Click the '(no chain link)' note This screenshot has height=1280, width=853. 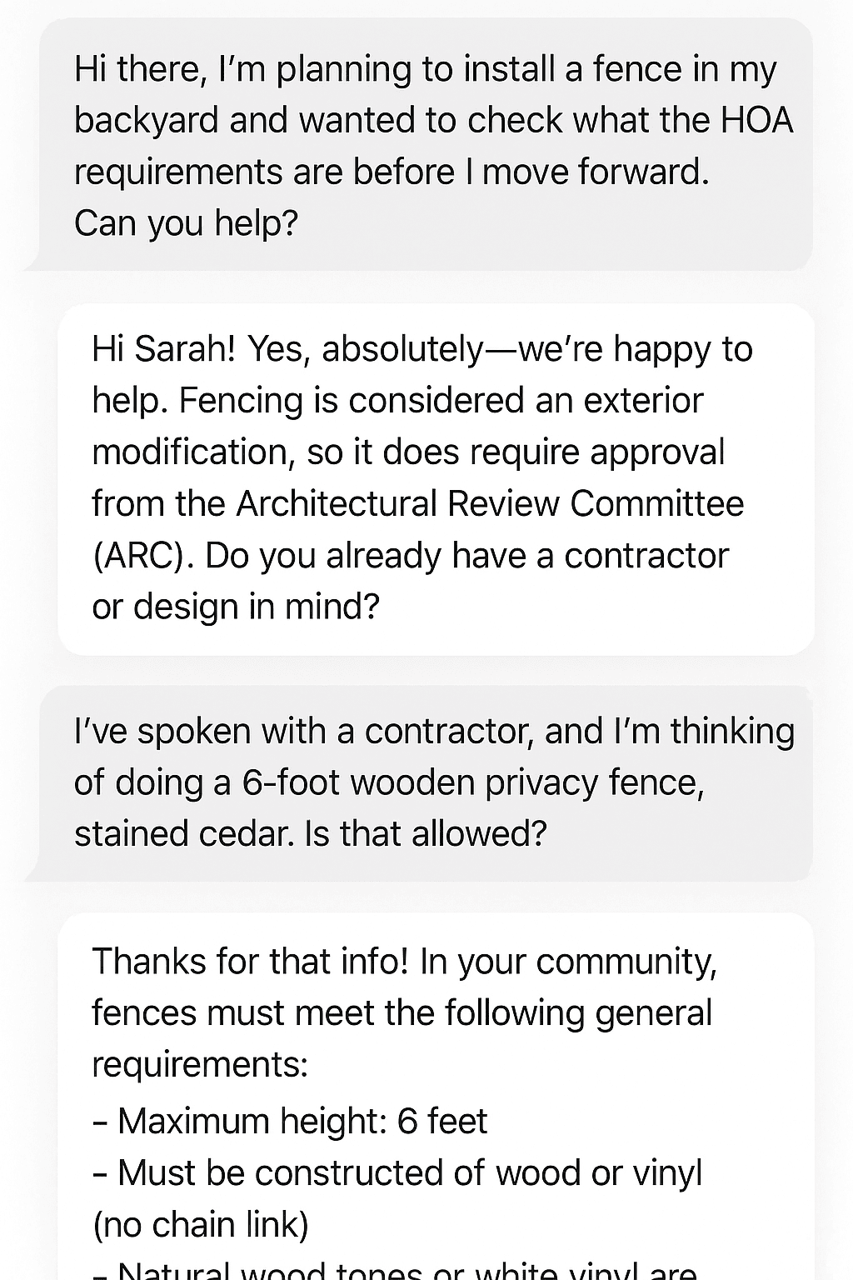click(200, 1225)
